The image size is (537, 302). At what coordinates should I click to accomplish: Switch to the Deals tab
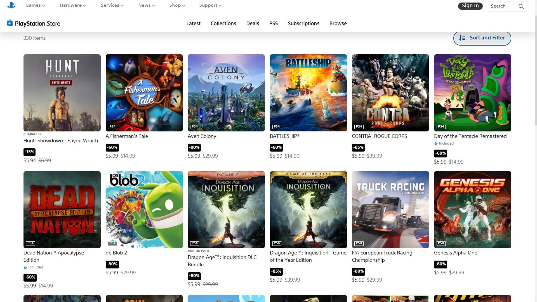point(253,23)
